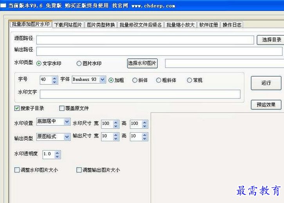The height and width of the screenshot is (203, 284).
Task: Click the 输出尺寸 高 field showing 10
Action: (136, 137)
